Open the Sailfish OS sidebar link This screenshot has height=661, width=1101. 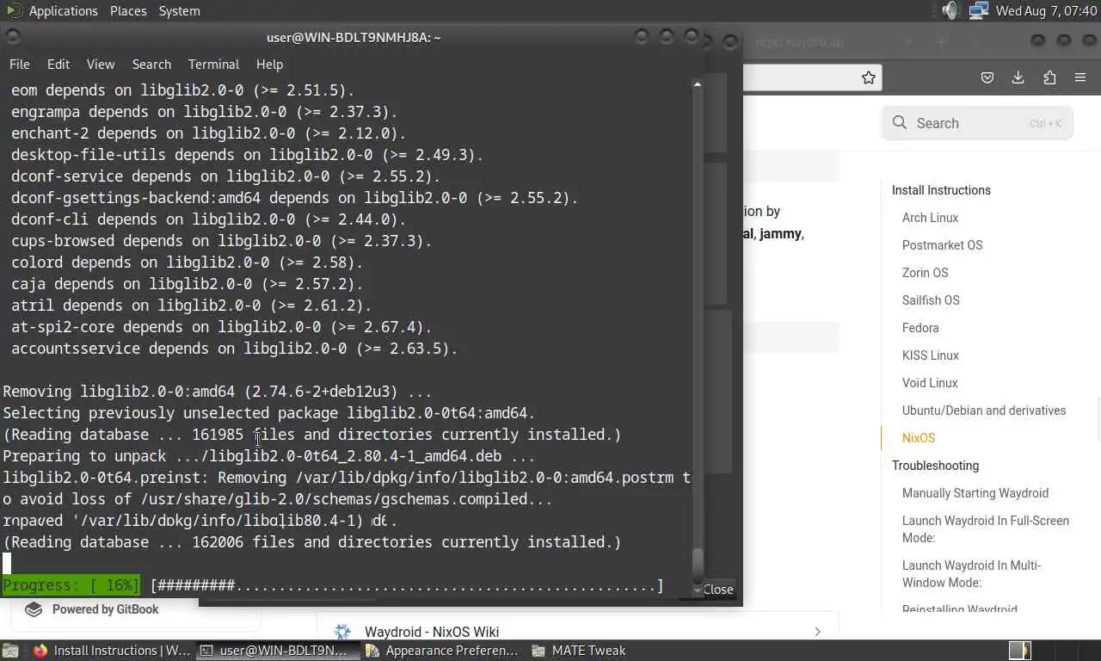(x=931, y=300)
